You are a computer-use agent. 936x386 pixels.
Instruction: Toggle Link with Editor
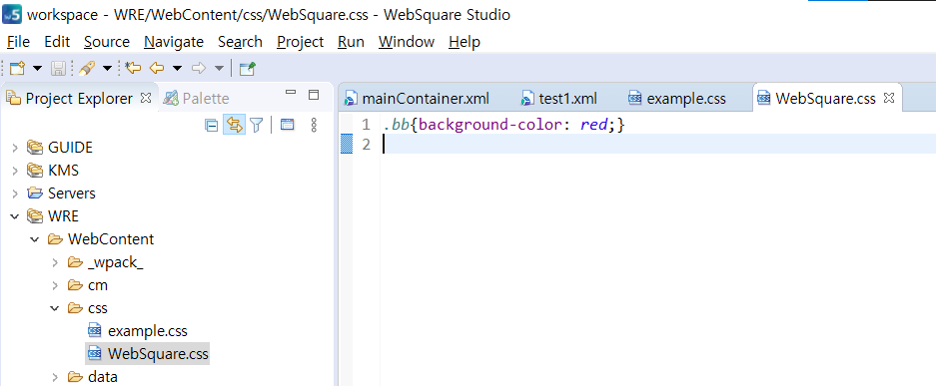pos(235,125)
